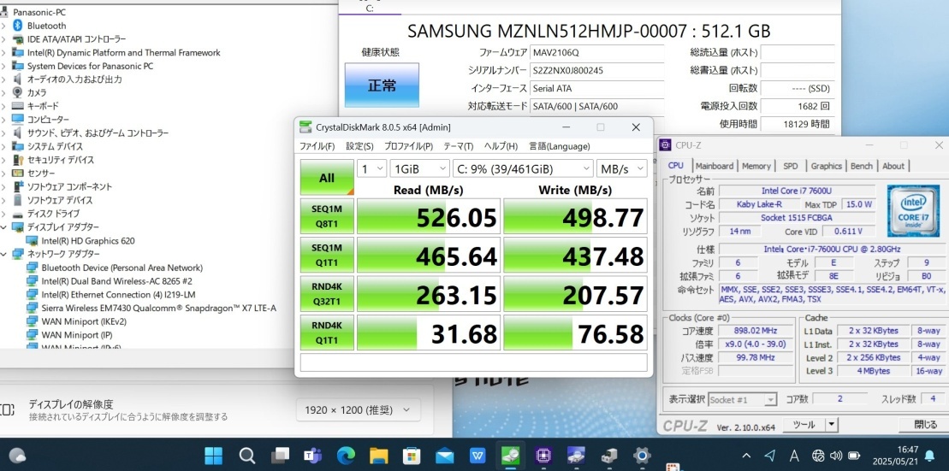Open プロファイル(P) menu in CrystalDiskMark

(x=408, y=146)
